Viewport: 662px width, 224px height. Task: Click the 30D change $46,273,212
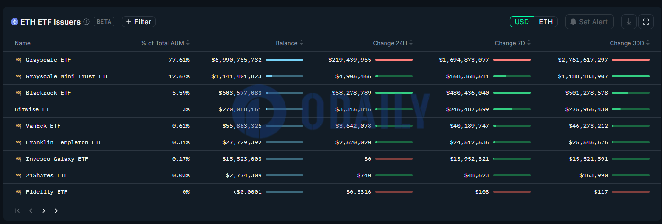point(589,126)
